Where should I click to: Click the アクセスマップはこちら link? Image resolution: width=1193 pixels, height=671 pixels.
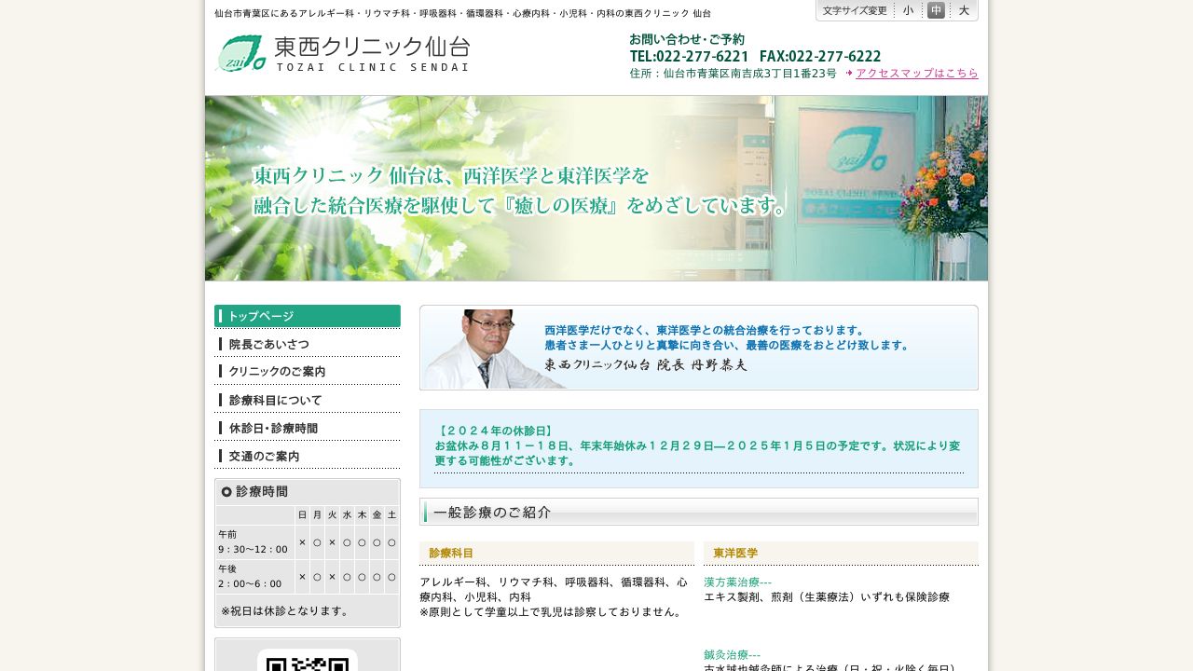coord(917,74)
